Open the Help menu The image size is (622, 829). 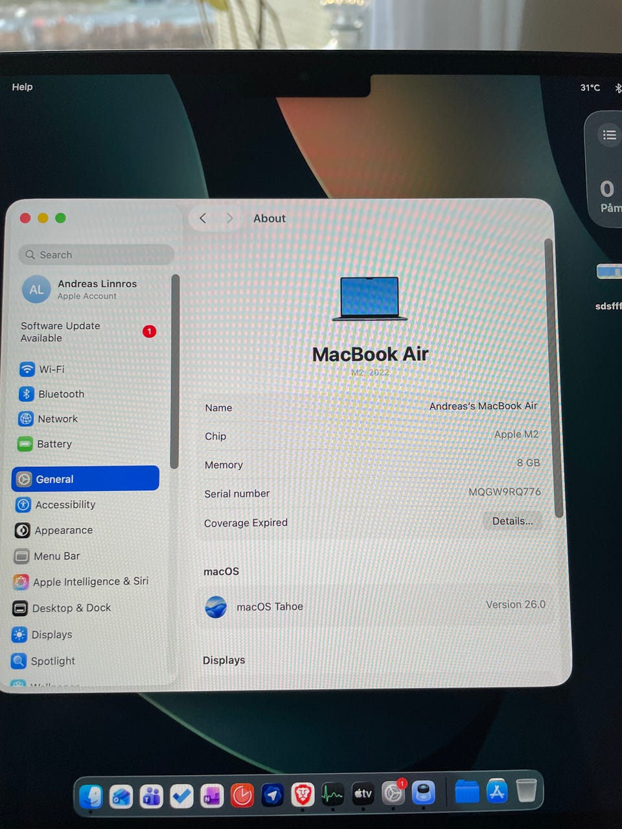[22, 87]
